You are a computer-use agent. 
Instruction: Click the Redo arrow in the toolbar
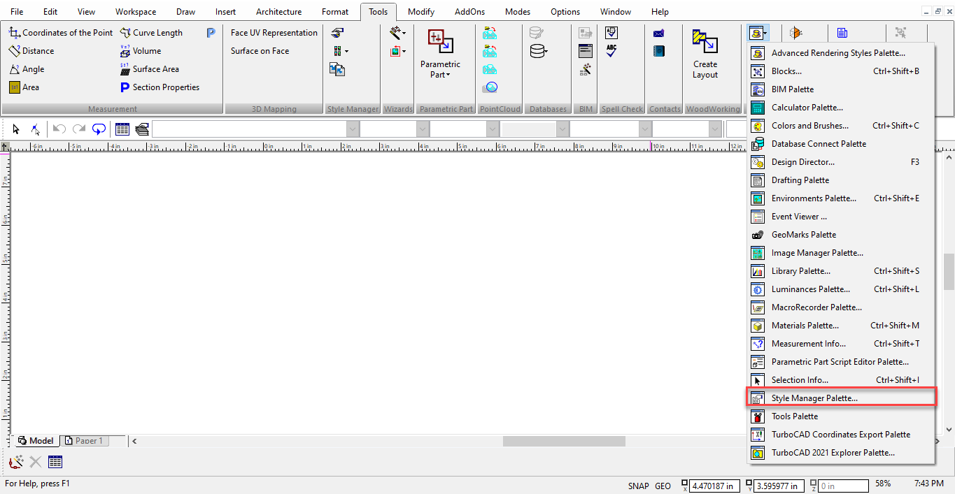[x=79, y=129]
